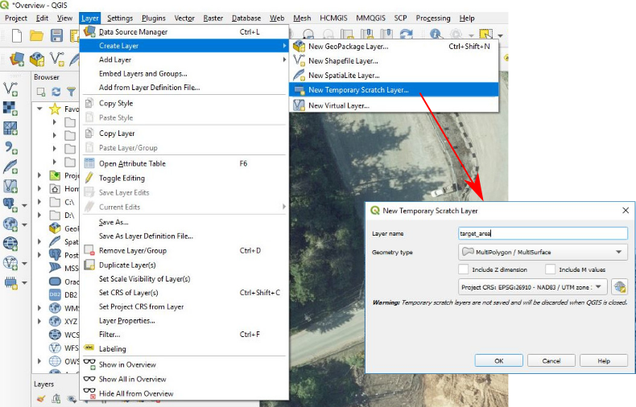The height and width of the screenshot is (407, 636).
Task: Click Add Virtual Layer sidebar icon
Action: click(10, 186)
